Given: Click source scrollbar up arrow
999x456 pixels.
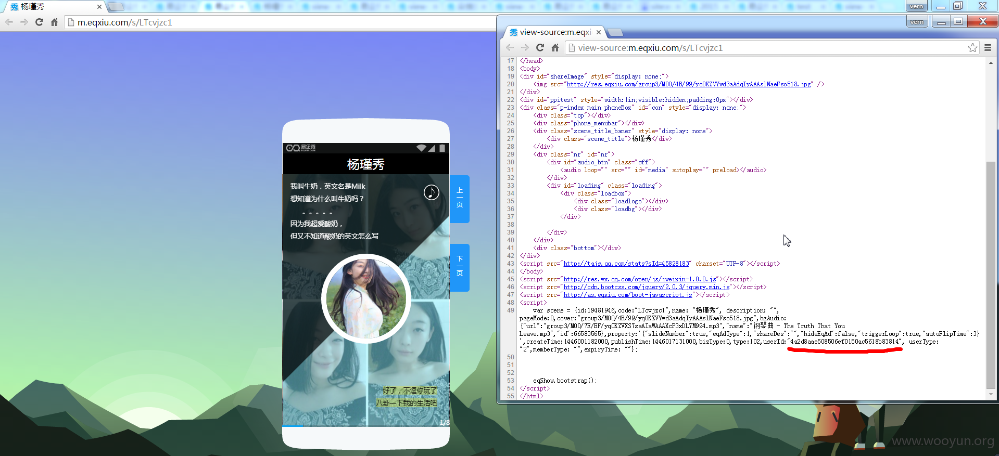Looking at the screenshot, I should click(x=991, y=63).
